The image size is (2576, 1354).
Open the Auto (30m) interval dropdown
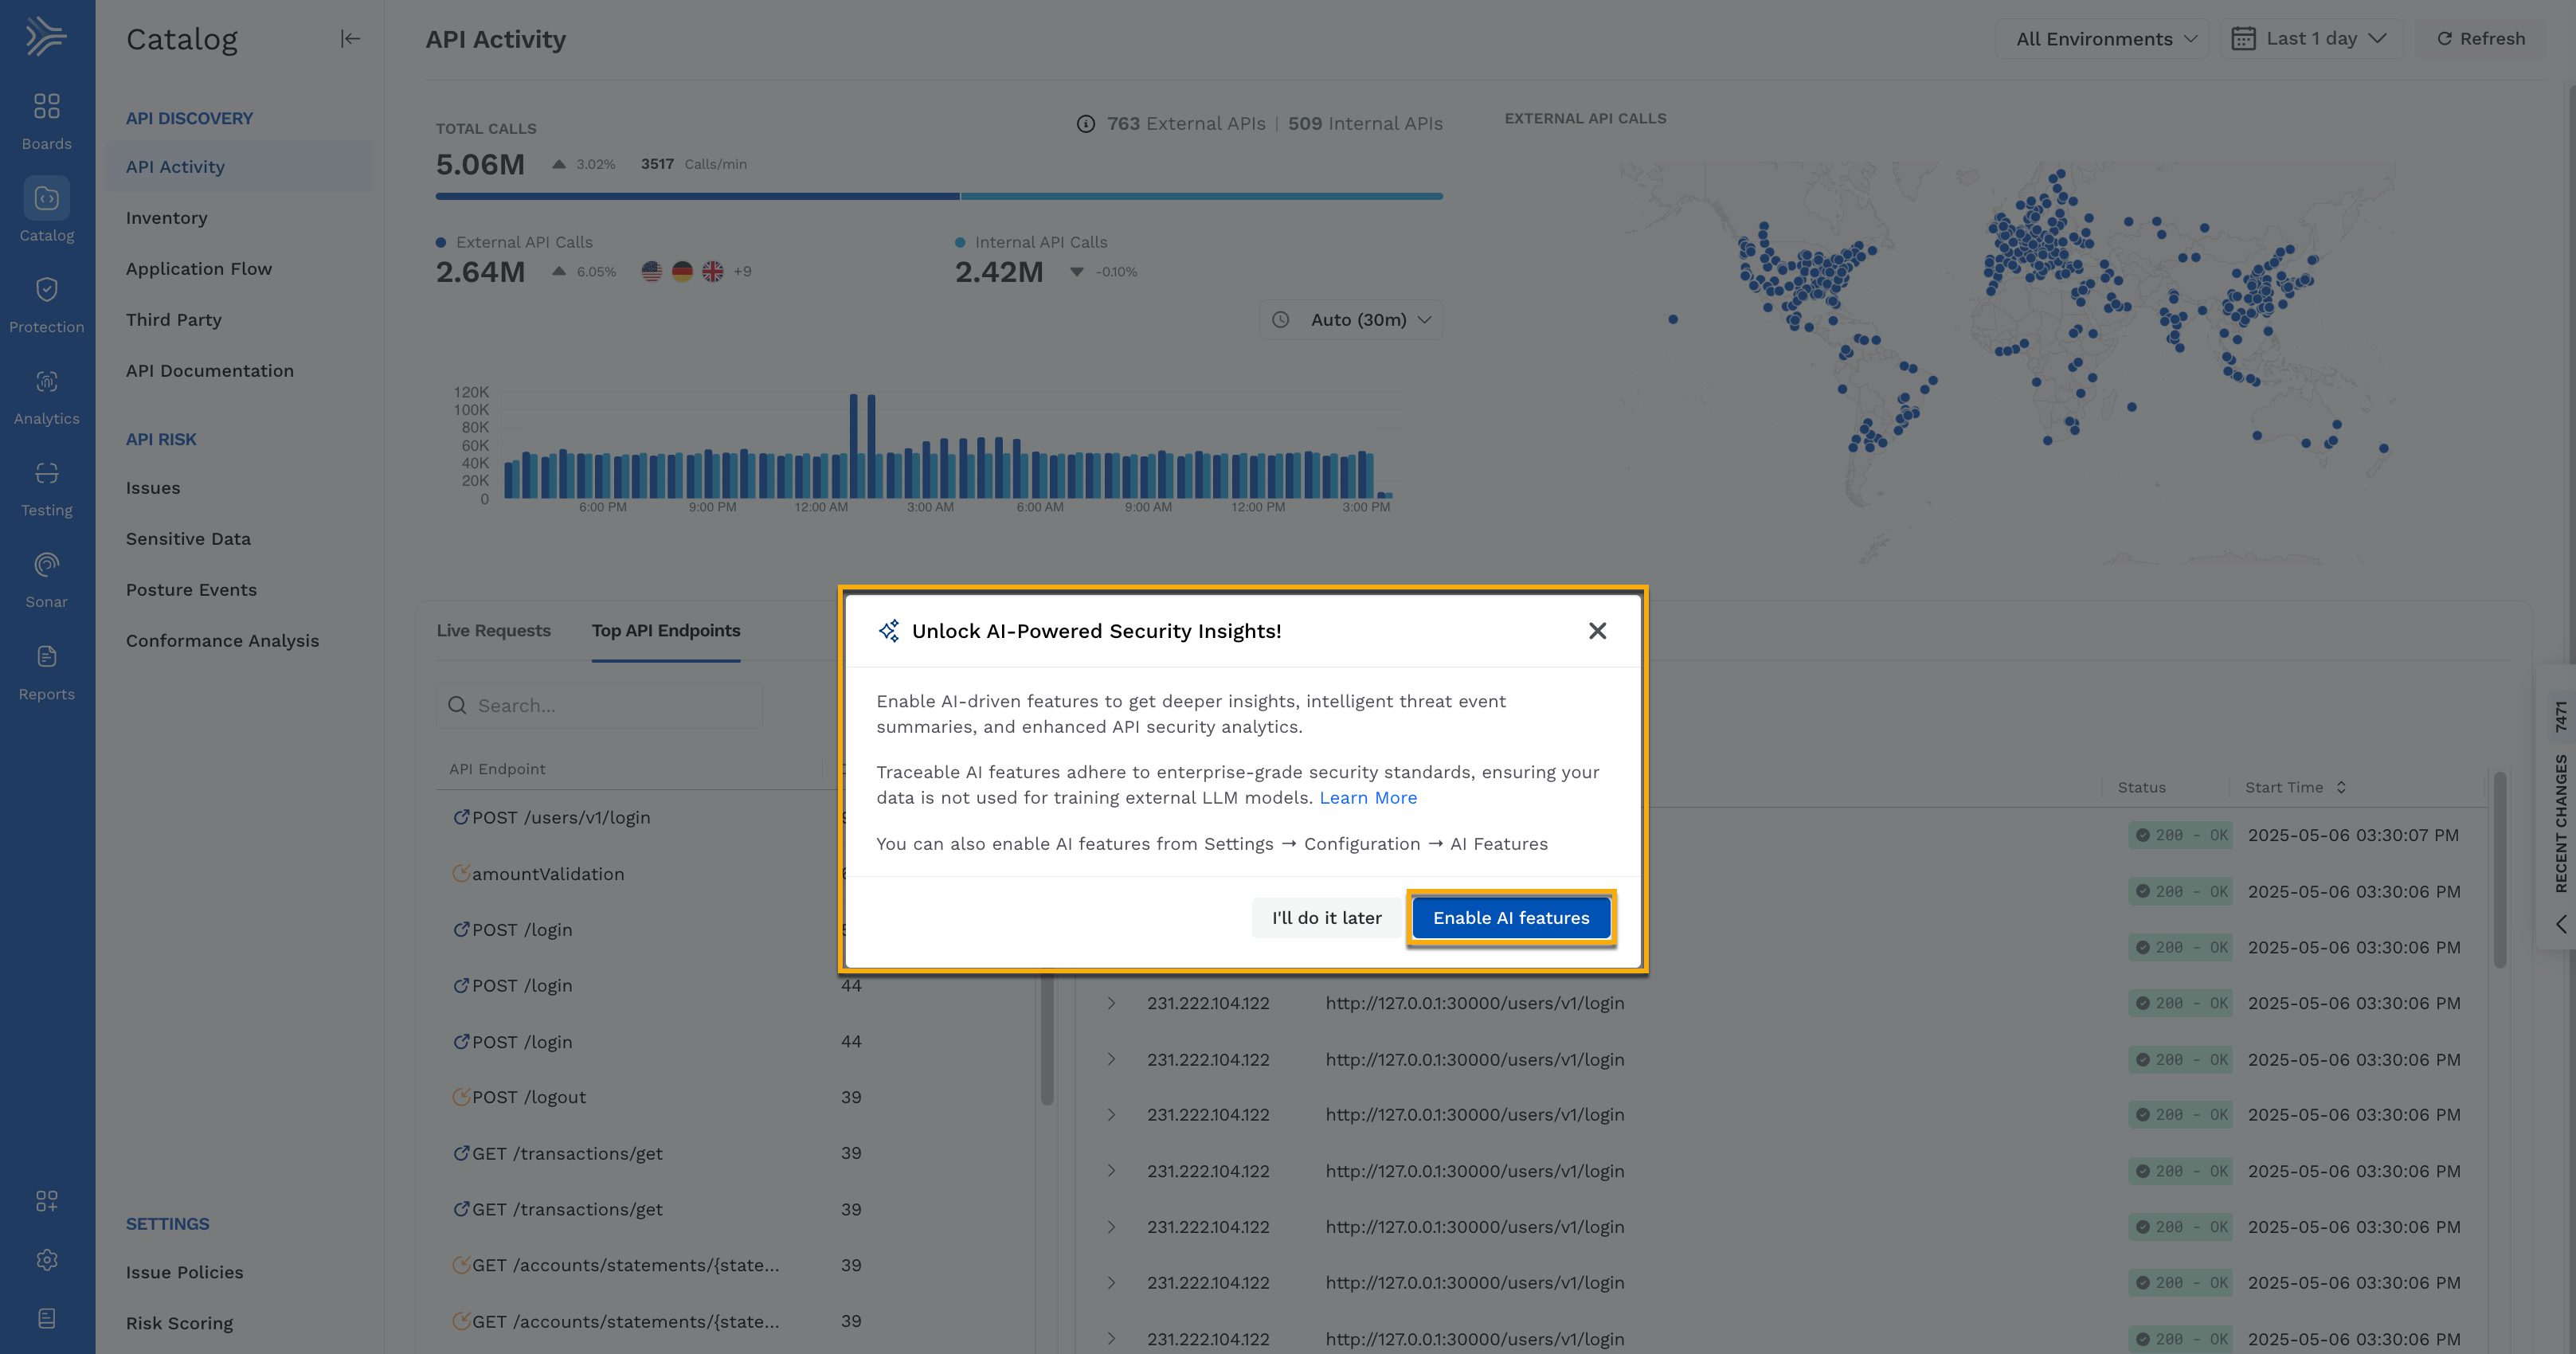tap(1351, 320)
